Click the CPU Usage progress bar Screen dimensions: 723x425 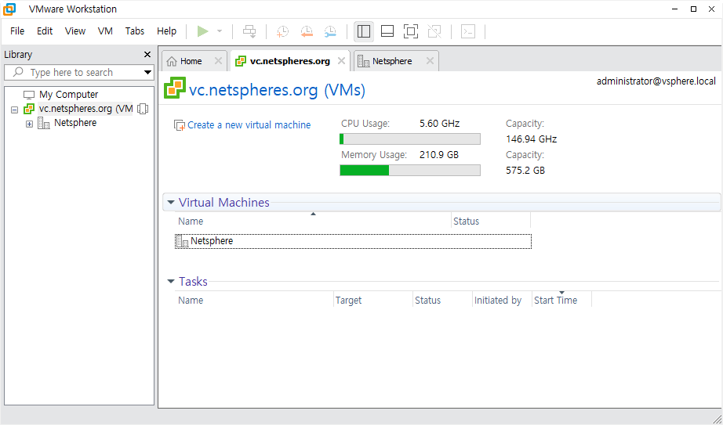[410, 139]
